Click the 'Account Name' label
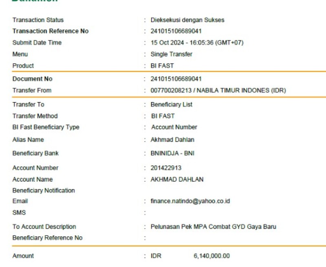326x267 pixels. [x=33, y=179]
